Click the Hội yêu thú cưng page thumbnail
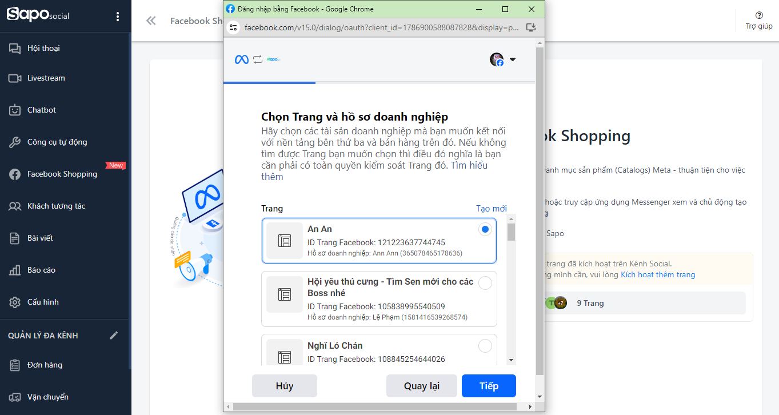Screen dimensions: 779x415 285,294
